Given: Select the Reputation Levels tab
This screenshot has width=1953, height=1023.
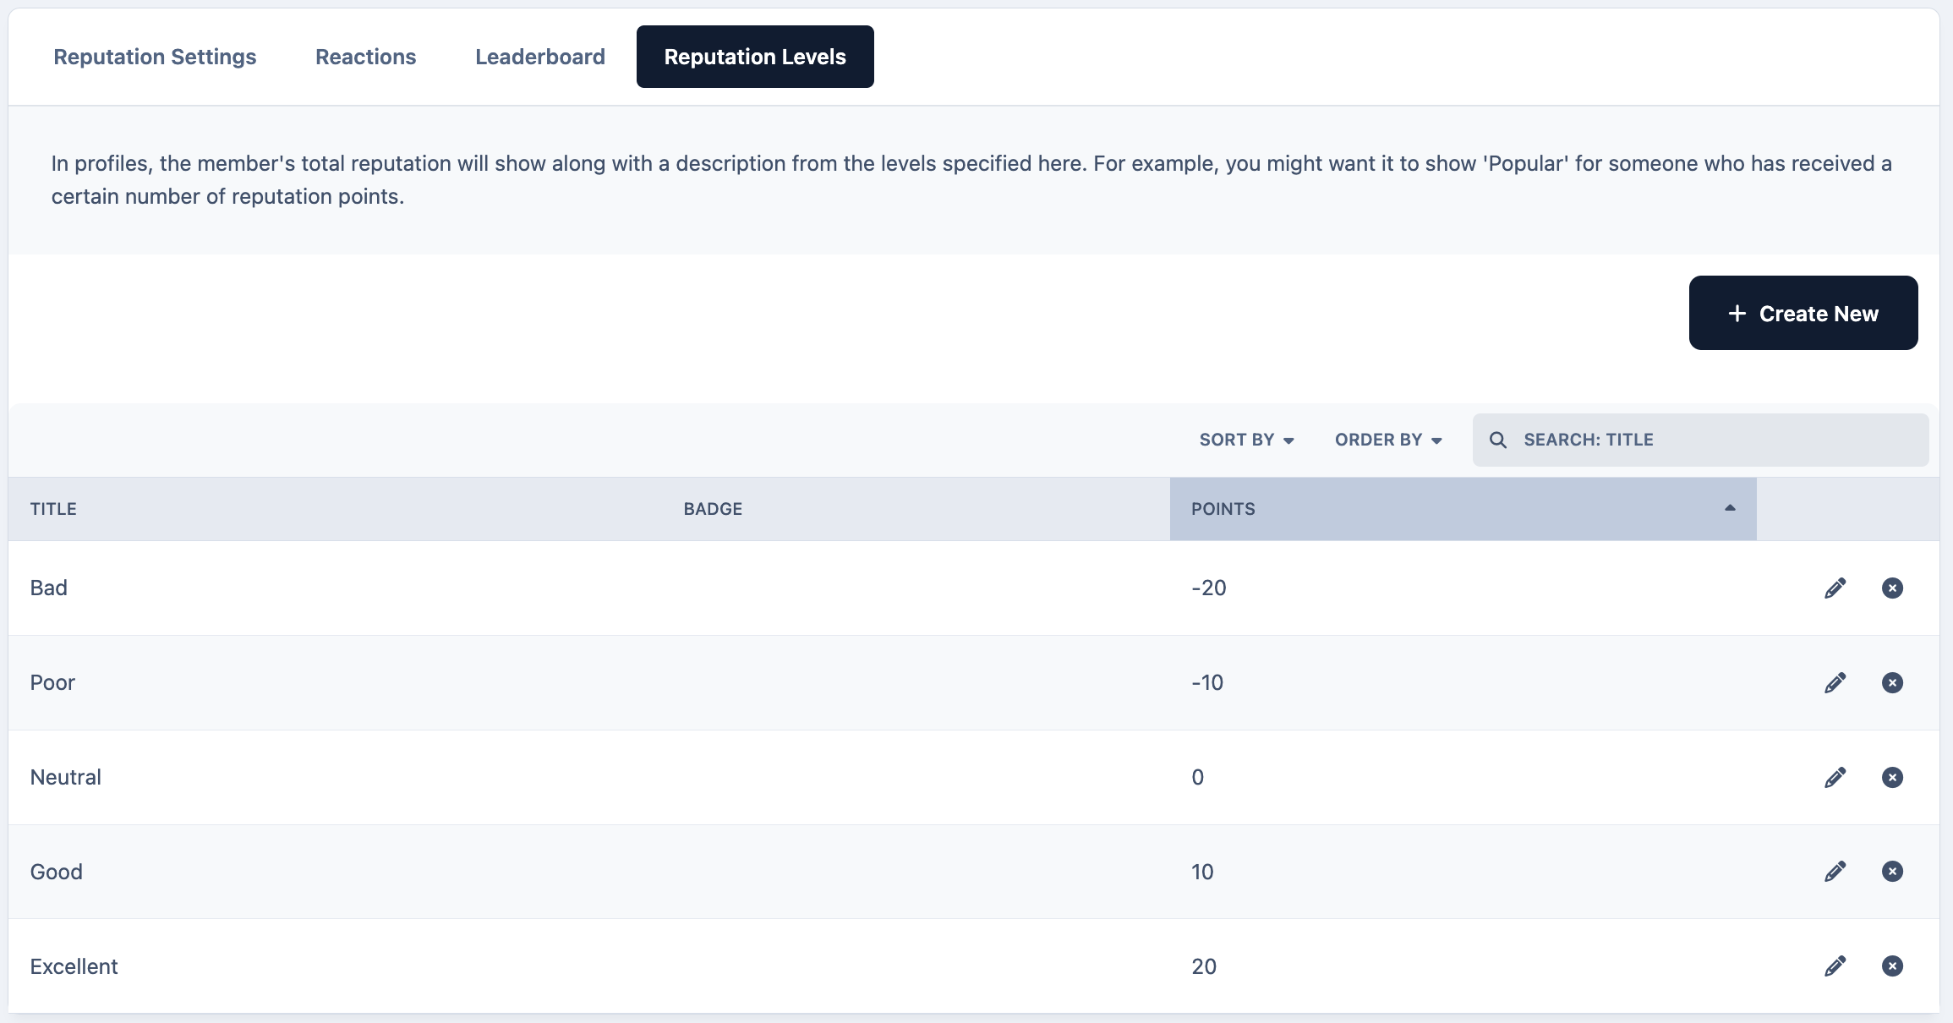Looking at the screenshot, I should pyautogui.click(x=755, y=57).
